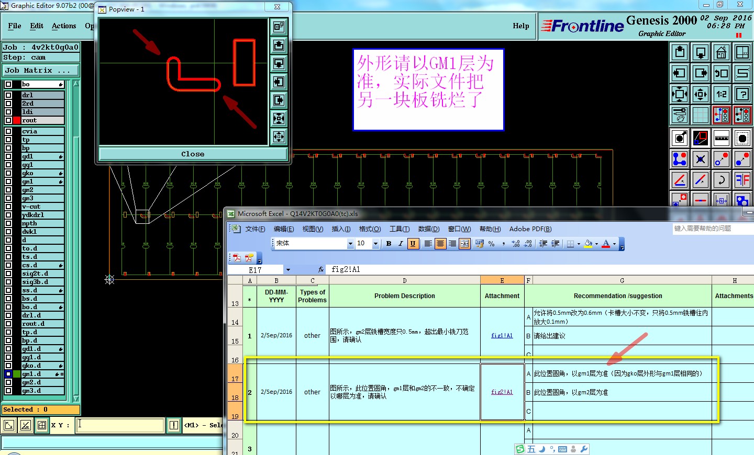This screenshot has width=754, height=455.
Task: Click the pan up icon in Popview window
Action: (279, 45)
